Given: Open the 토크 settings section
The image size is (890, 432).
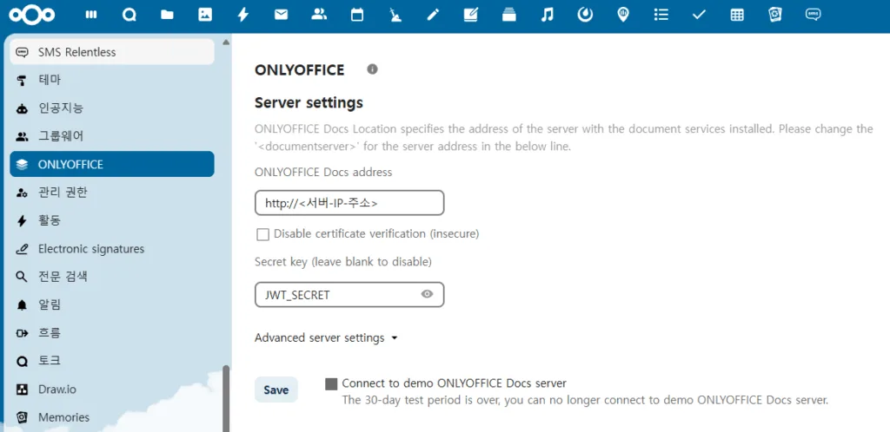Looking at the screenshot, I should point(112,361).
